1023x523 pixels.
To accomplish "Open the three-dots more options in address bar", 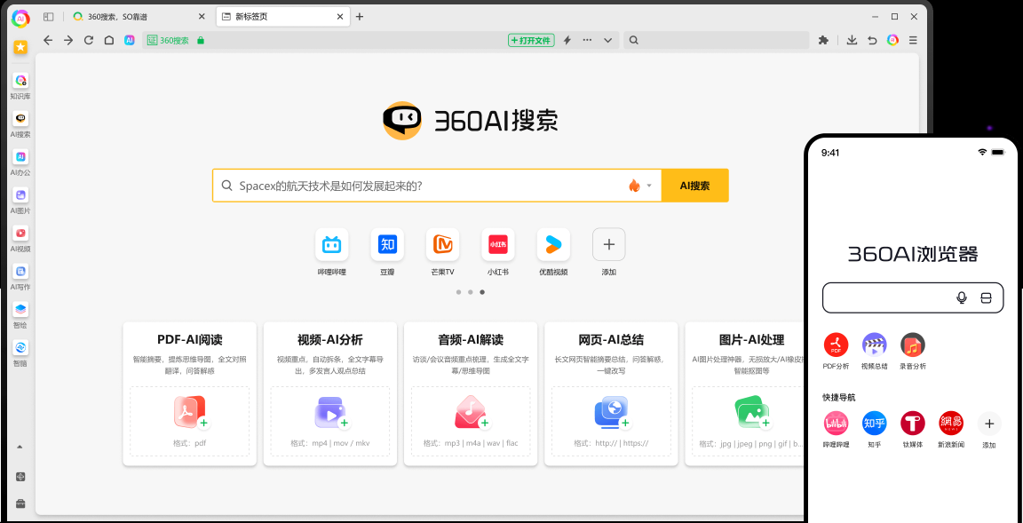I will click(x=587, y=41).
